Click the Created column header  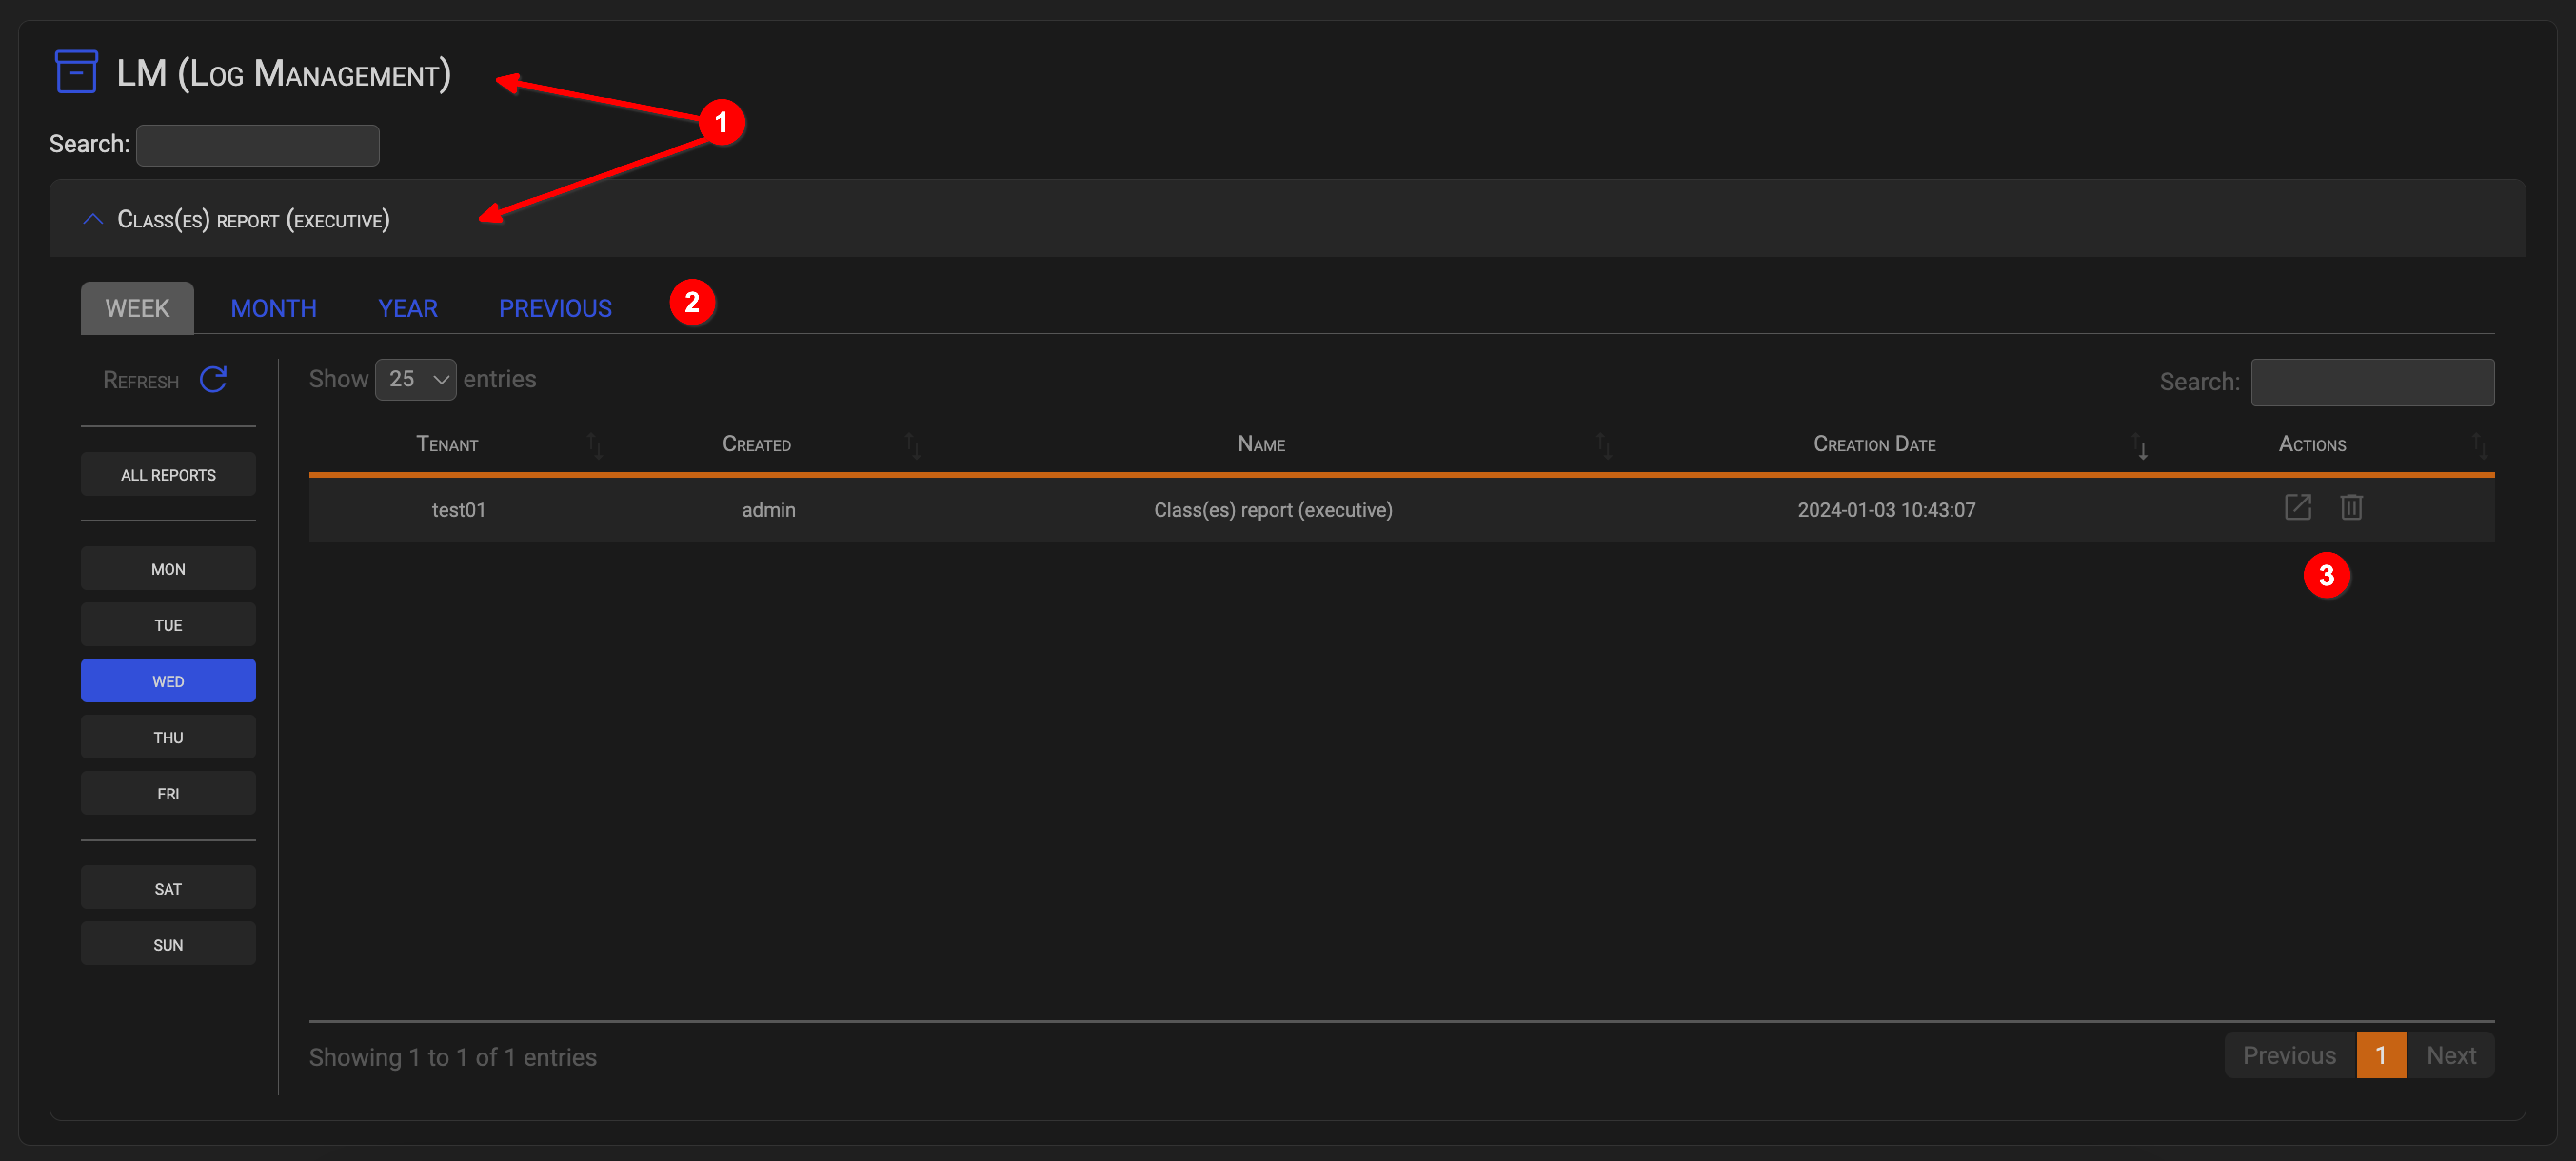756,444
